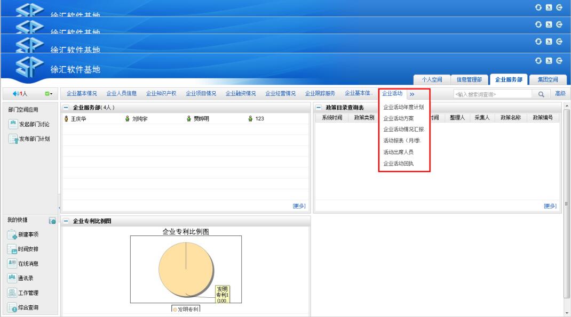
Task: Open 企业跟踪服务 menu
Action: (x=320, y=93)
